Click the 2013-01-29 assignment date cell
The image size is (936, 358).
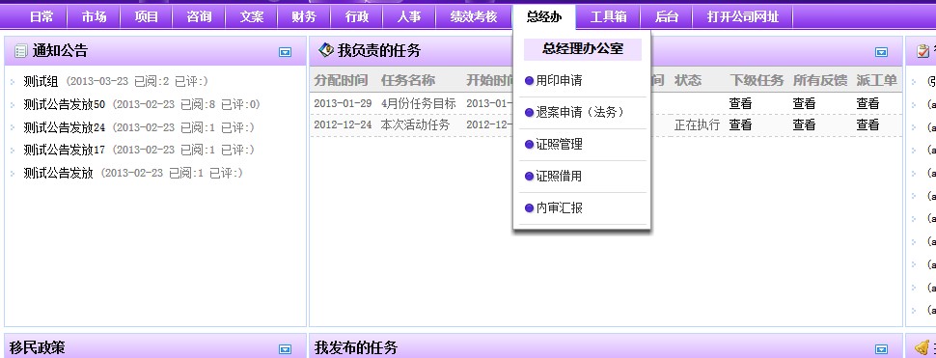point(343,104)
